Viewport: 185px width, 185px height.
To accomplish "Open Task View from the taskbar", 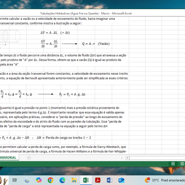I will [14, 180].
